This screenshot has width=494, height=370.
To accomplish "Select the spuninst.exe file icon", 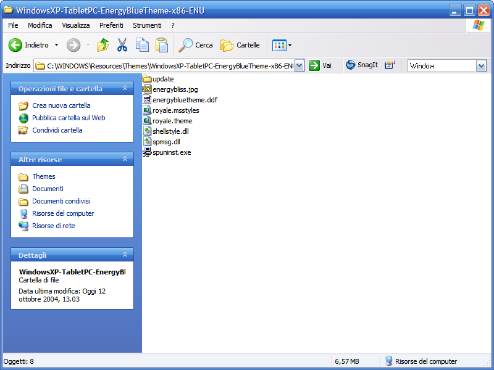I will pos(147,152).
